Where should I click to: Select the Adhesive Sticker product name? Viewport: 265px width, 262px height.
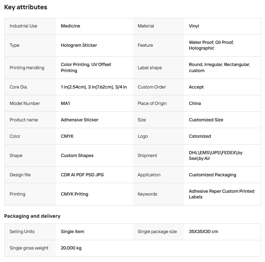point(79,120)
